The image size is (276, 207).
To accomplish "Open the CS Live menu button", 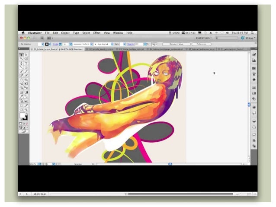I will (x=248, y=38).
